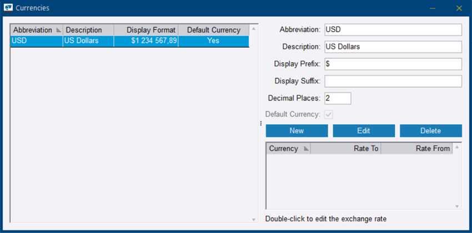This screenshot has height=233, width=472.
Task: Click the Currencies window app icon
Action: pyautogui.click(x=8, y=8)
